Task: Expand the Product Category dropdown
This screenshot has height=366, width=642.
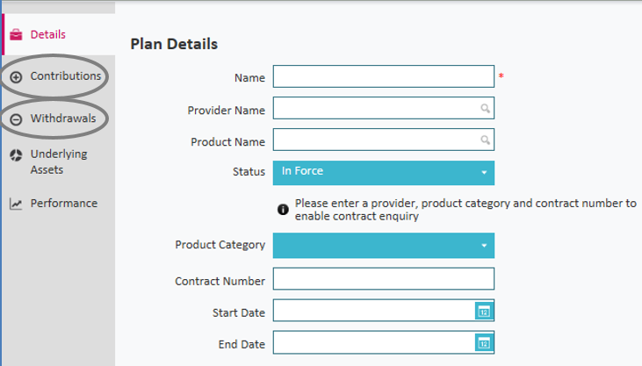Action: point(383,246)
